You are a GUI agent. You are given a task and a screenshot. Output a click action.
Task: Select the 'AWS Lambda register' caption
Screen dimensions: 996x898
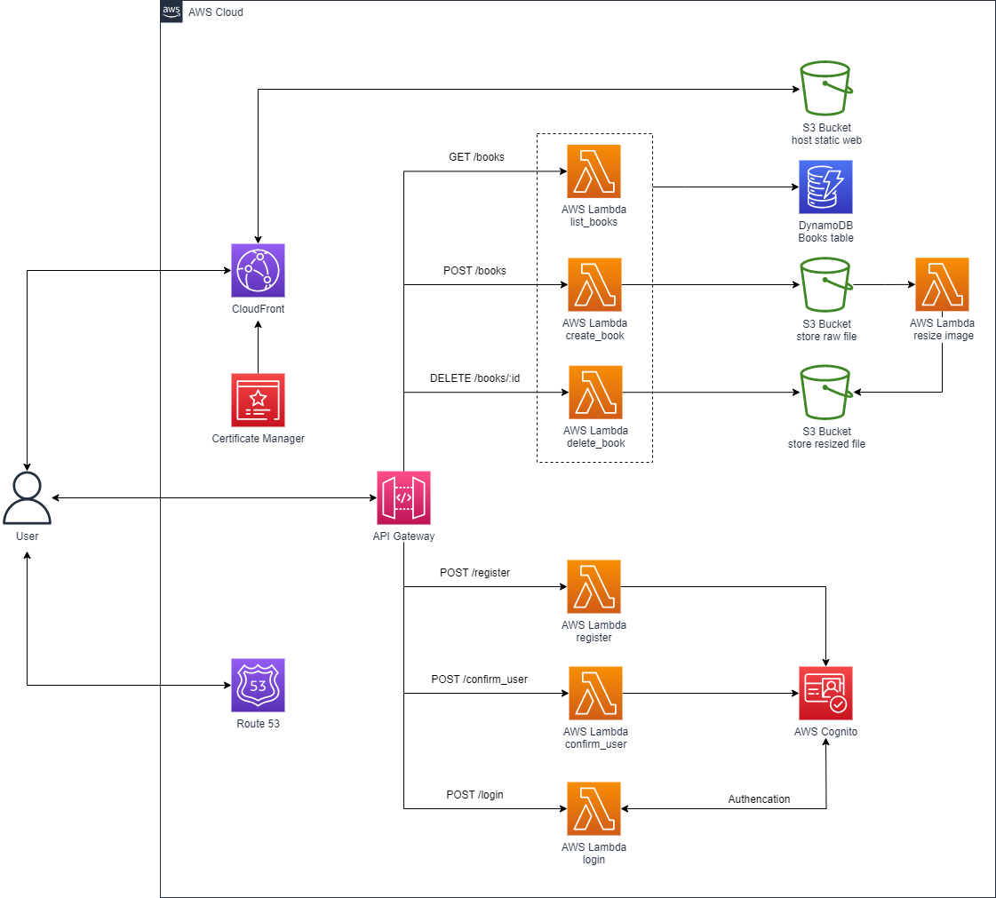click(x=594, y=631)
